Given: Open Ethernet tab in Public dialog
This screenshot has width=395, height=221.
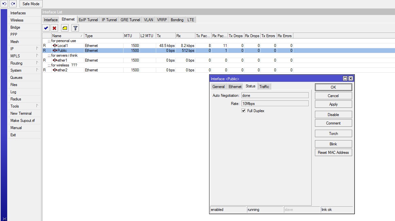Looking at the screenshot, I should (235, 86).
